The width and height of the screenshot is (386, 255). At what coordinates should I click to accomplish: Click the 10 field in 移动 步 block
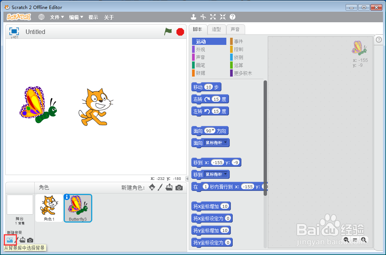coord(209,87)
